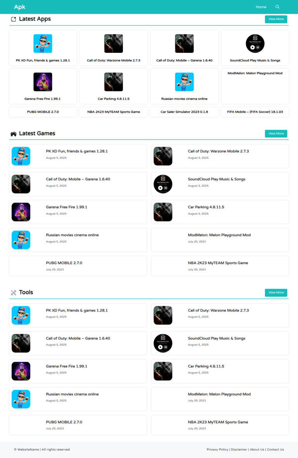Click the Tools wrench heading icon

[x=14, y=293]
